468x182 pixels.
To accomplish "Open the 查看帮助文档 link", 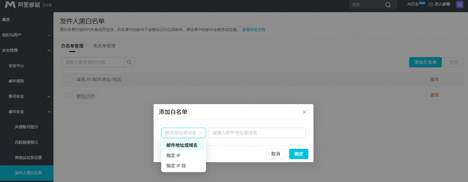I will point(254,30).
